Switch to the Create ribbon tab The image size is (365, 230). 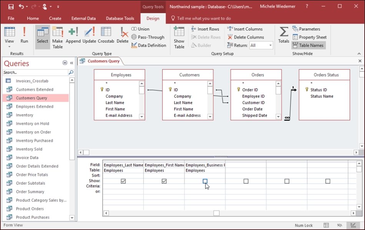55,18
